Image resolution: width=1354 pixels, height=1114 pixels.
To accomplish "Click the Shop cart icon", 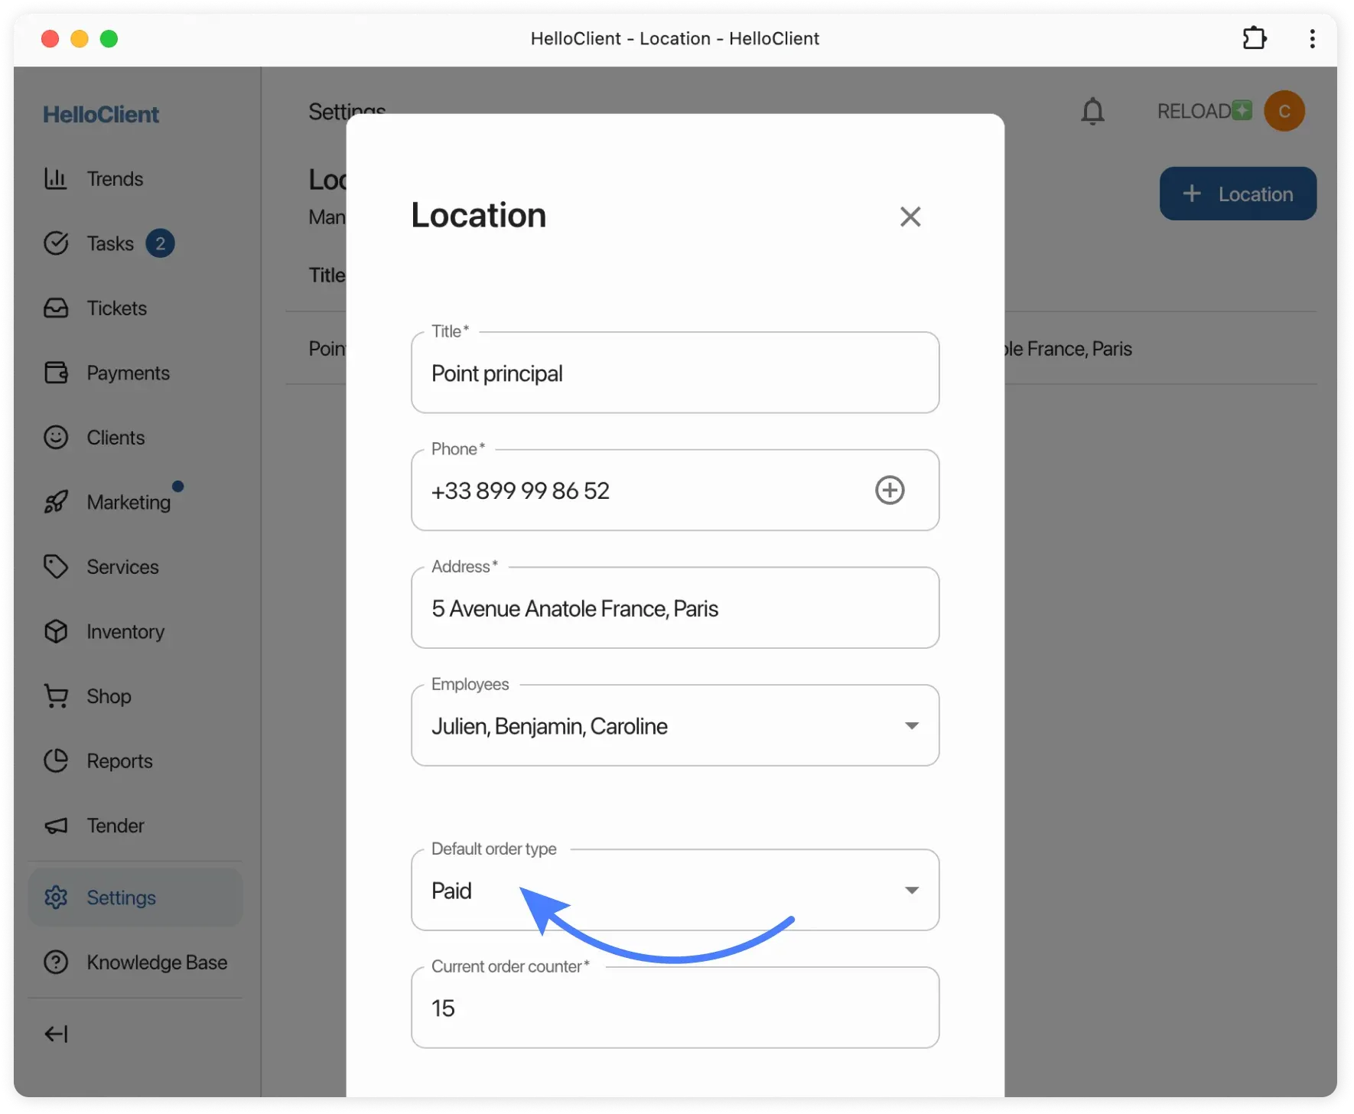I will 57,696.
